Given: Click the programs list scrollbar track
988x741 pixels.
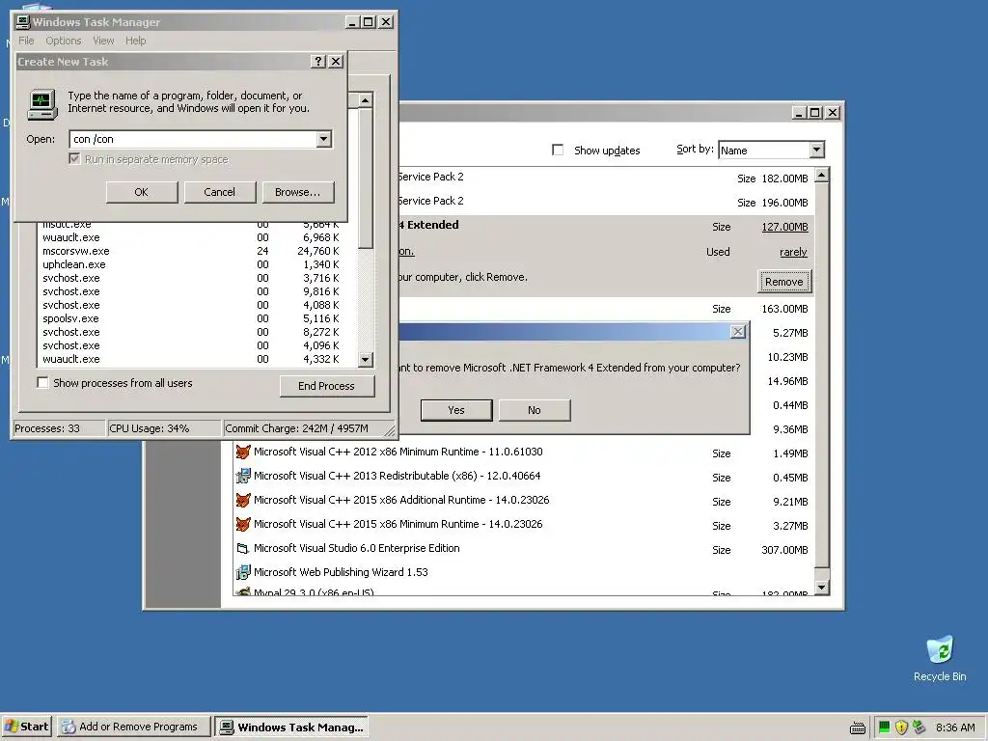Looking at the screenshot, I should 822,573.
